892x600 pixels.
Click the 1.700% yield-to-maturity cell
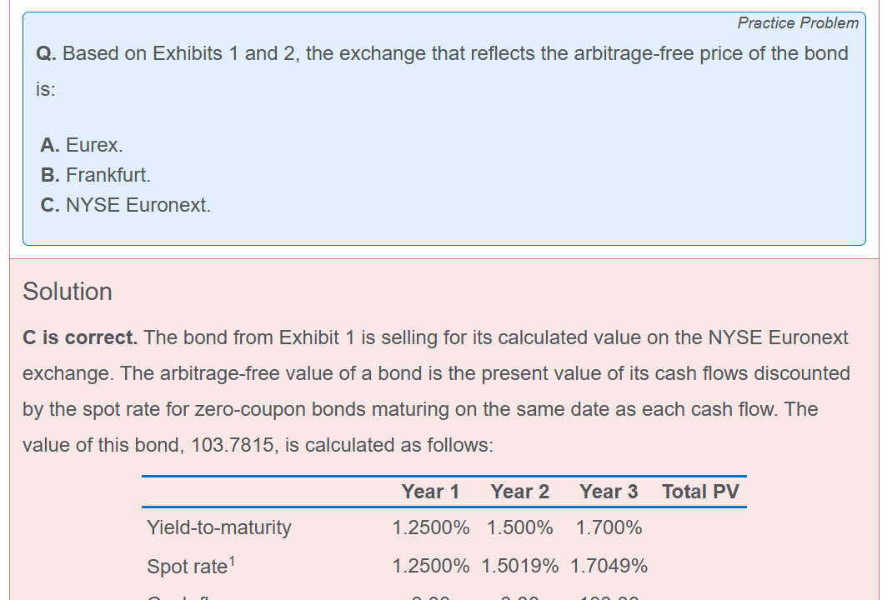point(609,527)
